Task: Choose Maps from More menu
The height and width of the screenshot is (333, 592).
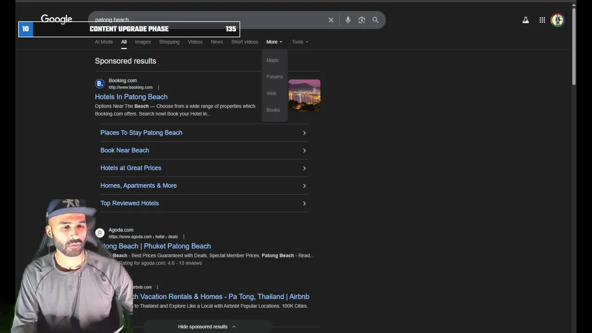Action: 272,60
